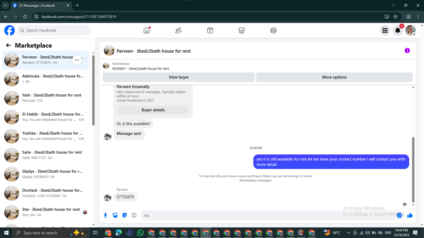This screenshot has width=424, height=238.
Task: Click the install app icon in address bar
Action: click(x=387, y=17)
